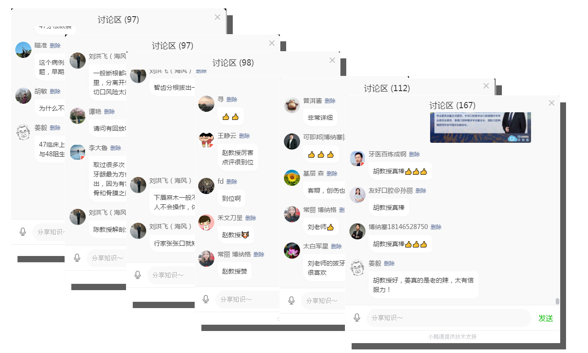Delete 普洱酱's 非常详细 comment
The image size is (588, 353).
(330, 101)
